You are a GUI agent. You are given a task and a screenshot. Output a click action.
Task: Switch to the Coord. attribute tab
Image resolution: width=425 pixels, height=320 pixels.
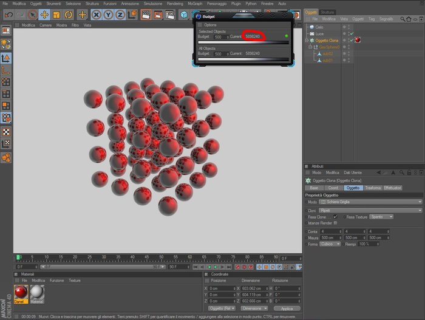click(333, 188)
